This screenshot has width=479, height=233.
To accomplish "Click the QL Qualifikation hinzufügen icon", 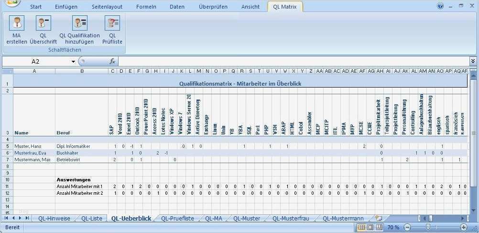I will point(80,23).
